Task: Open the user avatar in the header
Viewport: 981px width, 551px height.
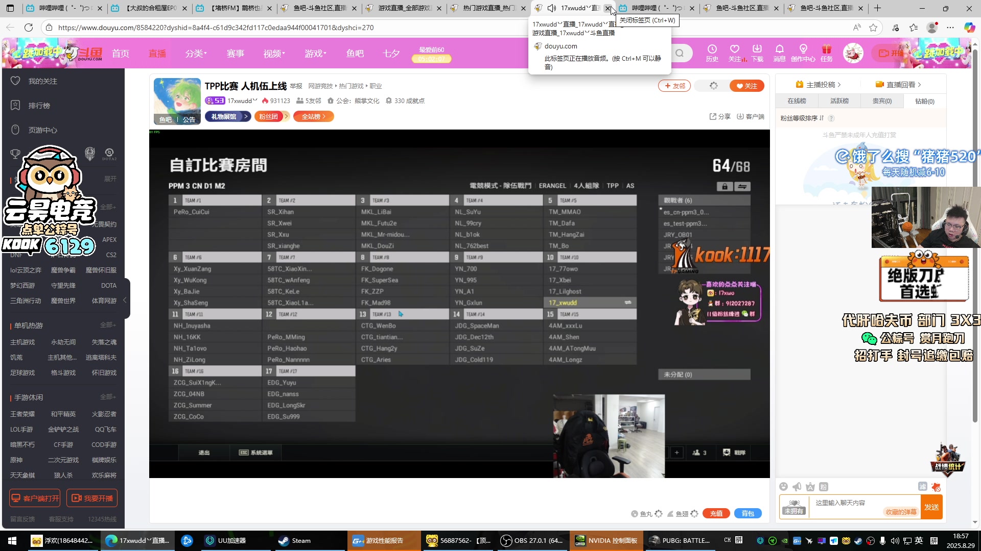Action: coord(853,53)
